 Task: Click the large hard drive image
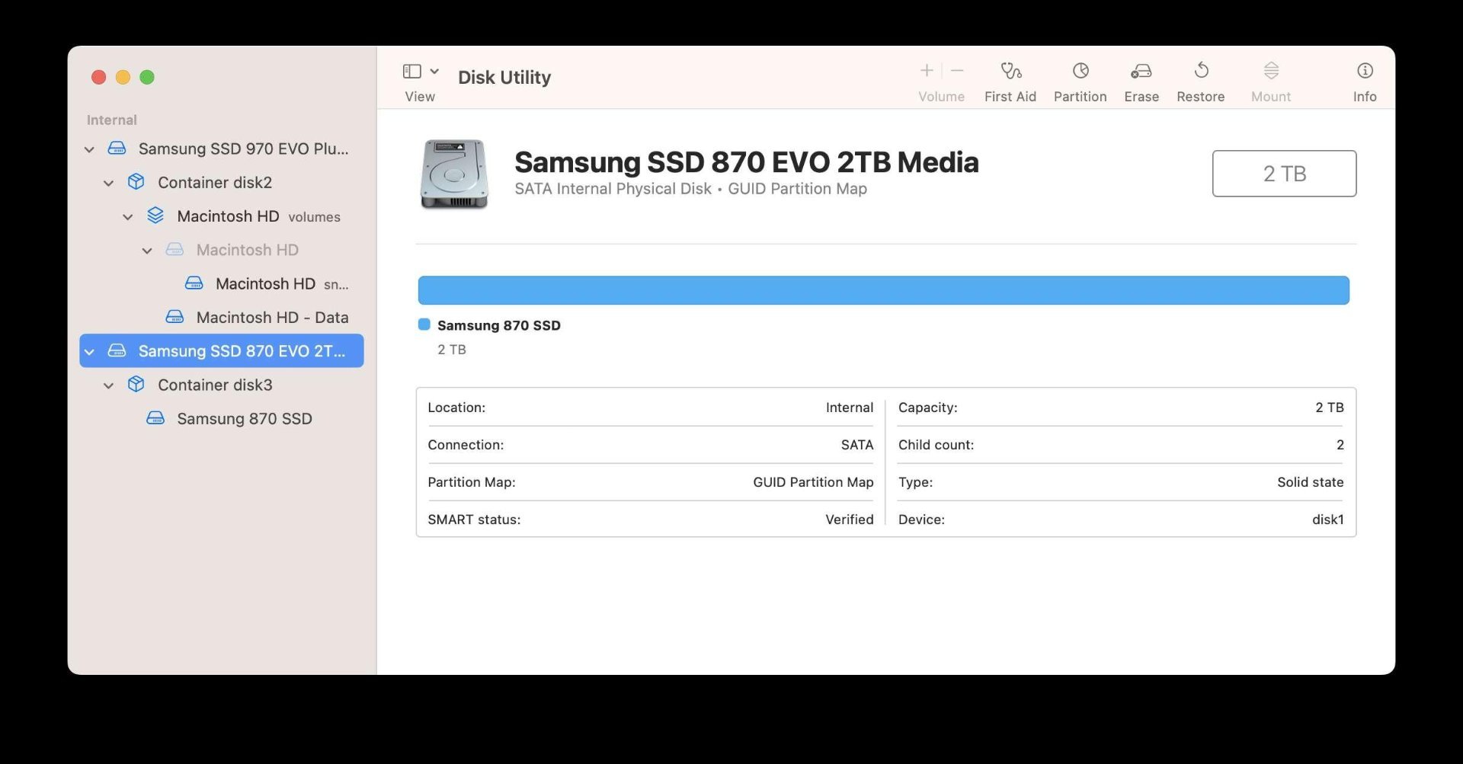454,174
